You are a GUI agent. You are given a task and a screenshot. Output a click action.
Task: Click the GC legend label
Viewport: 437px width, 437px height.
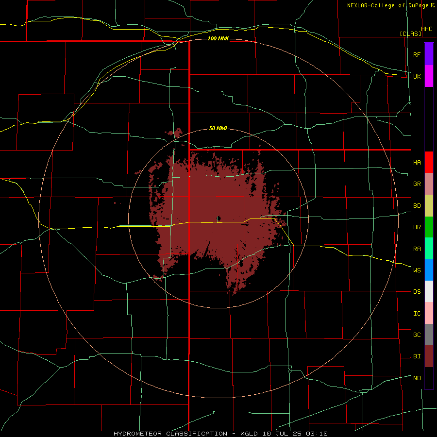coord(417,335)
